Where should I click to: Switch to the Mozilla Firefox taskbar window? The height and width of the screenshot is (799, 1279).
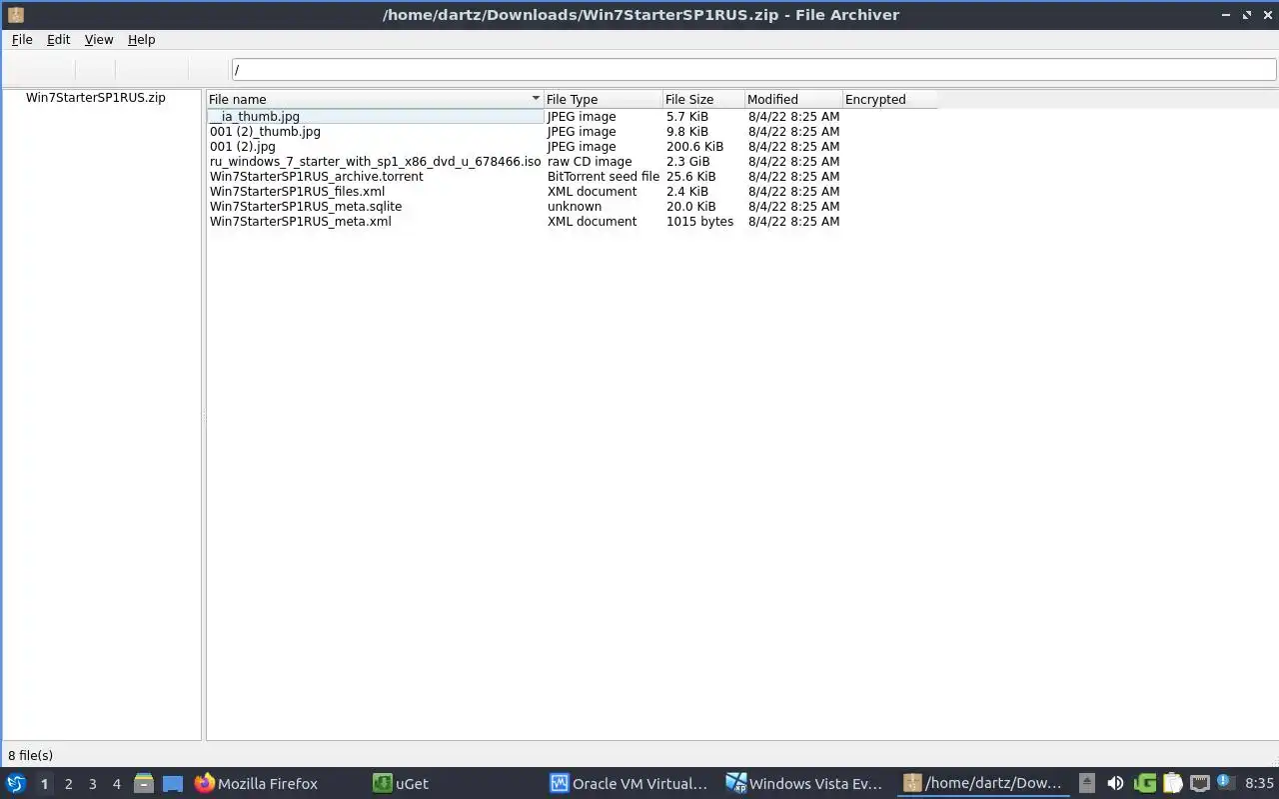[256, 784]
